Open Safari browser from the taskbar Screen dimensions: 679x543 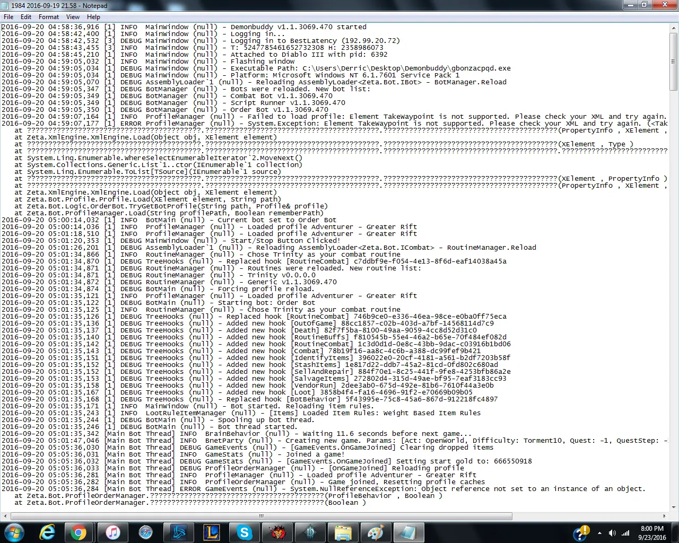pyautogui.click(x=145, y=532)
